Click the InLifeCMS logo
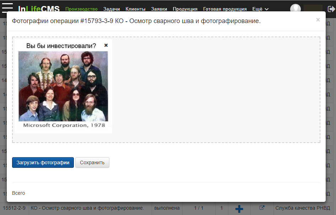Viewport: 336px width, 215px height. 39,9
